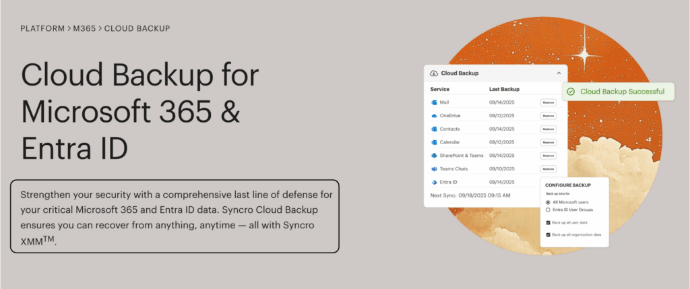The image size is (690, 289).
Task: Click the cloud download icon beside Cloud Backup
Action: (434, 73)
